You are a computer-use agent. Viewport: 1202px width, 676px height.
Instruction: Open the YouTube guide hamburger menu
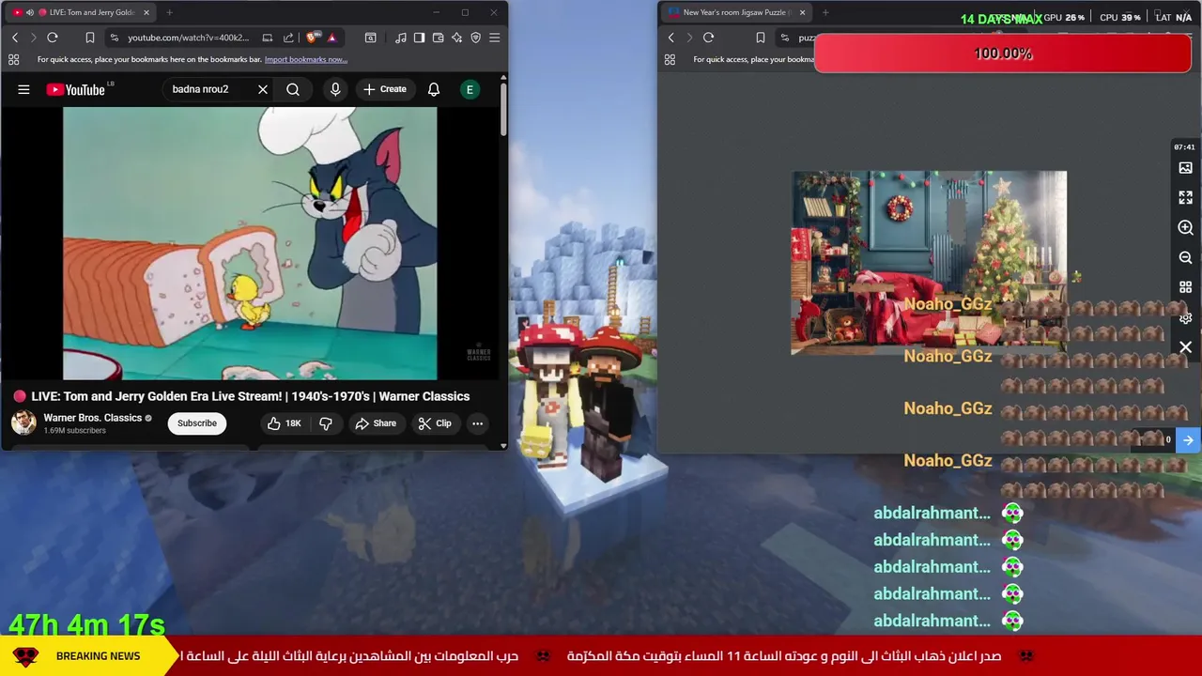click(23, 89)
